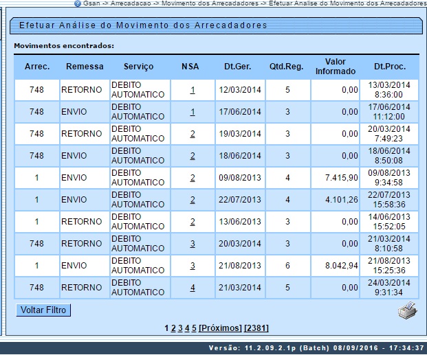
Task: Click the Voltar Filtro button
Action: (43, 310)
